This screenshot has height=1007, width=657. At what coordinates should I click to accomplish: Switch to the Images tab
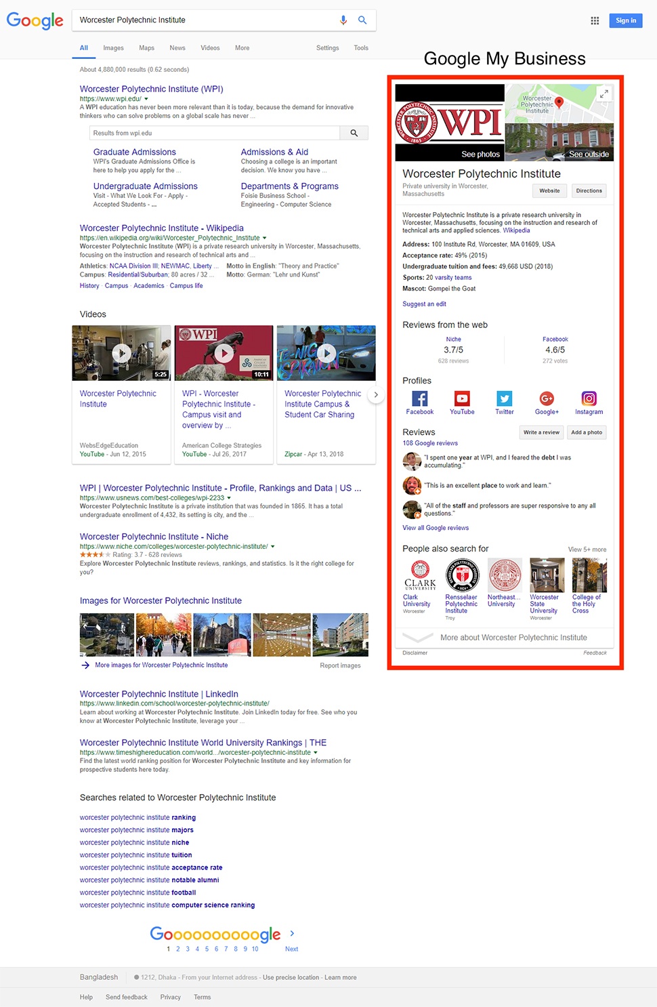(113, 48)
